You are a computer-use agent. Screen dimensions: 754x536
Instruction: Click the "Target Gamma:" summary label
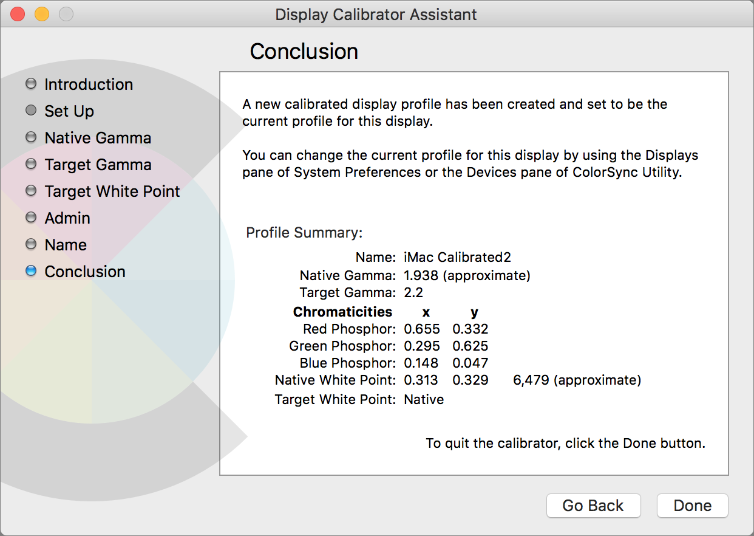[348, 293]
